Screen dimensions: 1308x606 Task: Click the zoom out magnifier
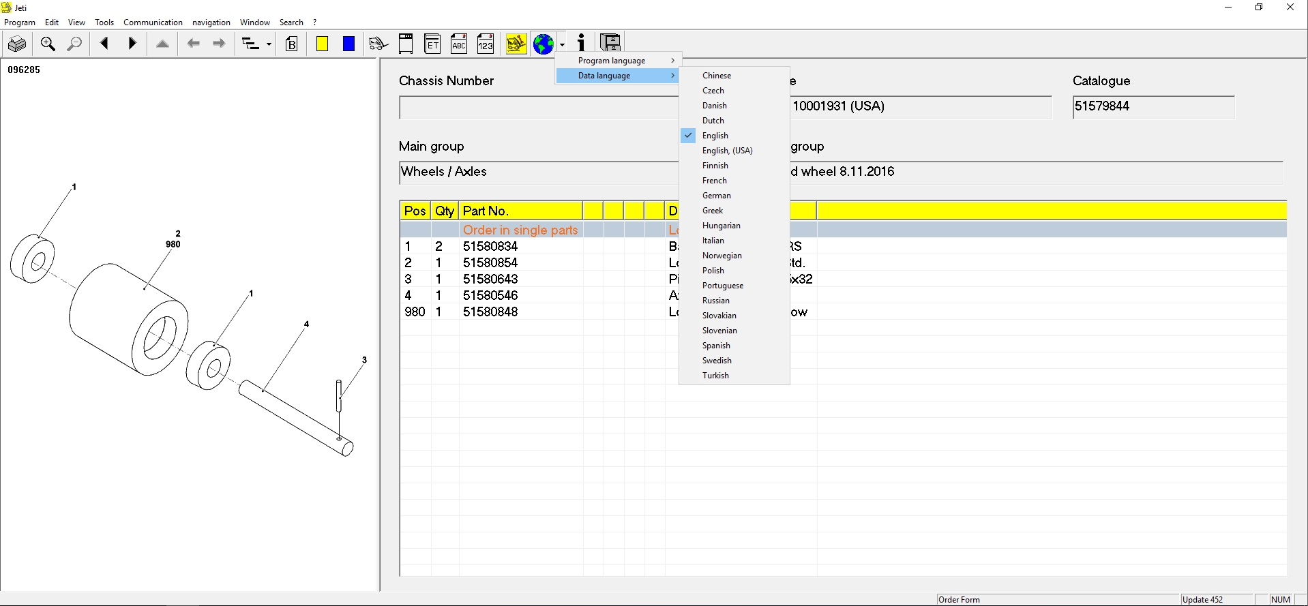(x=74, y=44)
